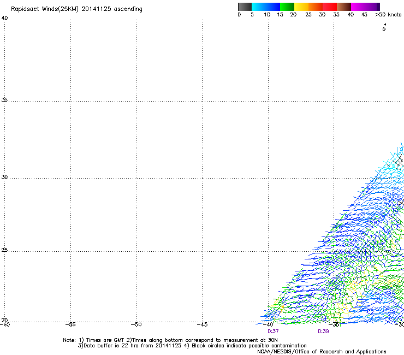Click the yellow 20-25 knots color segment

(x=301, y=7)
